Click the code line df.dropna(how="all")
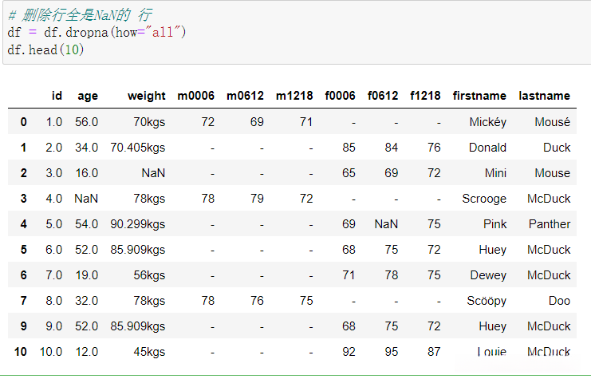 point(96,33)
